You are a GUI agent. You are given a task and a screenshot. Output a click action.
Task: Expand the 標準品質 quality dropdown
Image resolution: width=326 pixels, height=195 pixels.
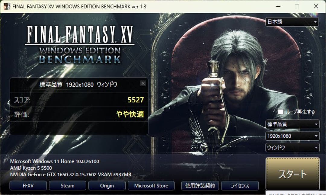pos(292,124)
